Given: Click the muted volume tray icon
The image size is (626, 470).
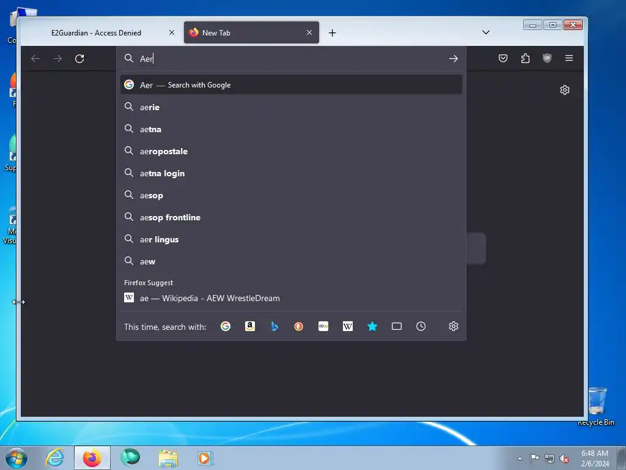Looking at the screenshot, I should click(564, 458).
